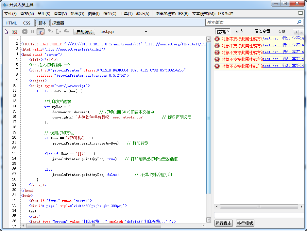Image resolution: width=307 pixels, height=231 pixels.
Task: Click code pane scroll up arrow
Action: click(209, 39)
